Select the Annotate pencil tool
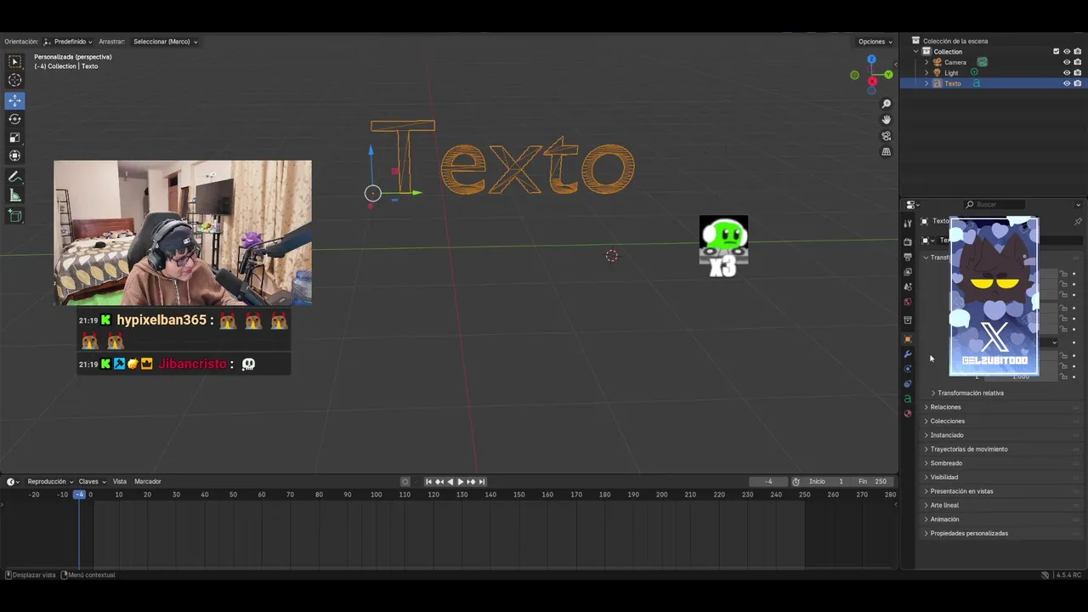This screenshot has height=612, width=1088. (x=14, y=177)
